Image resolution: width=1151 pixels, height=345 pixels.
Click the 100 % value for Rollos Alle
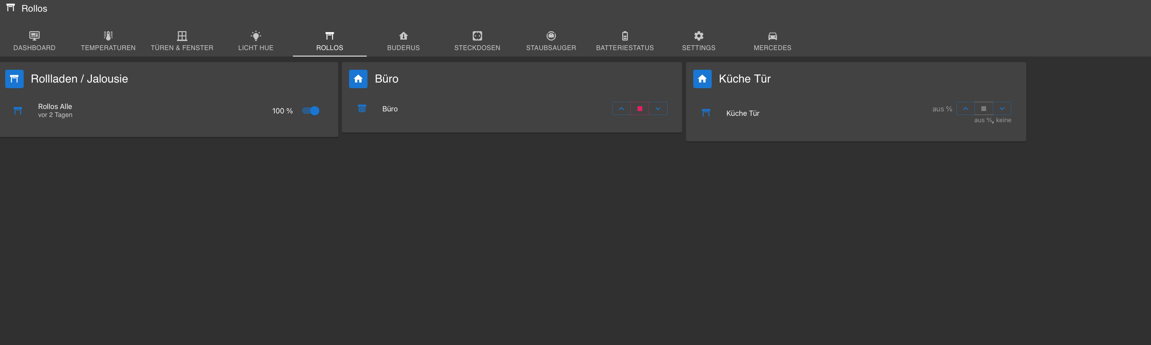coord(282,111)
